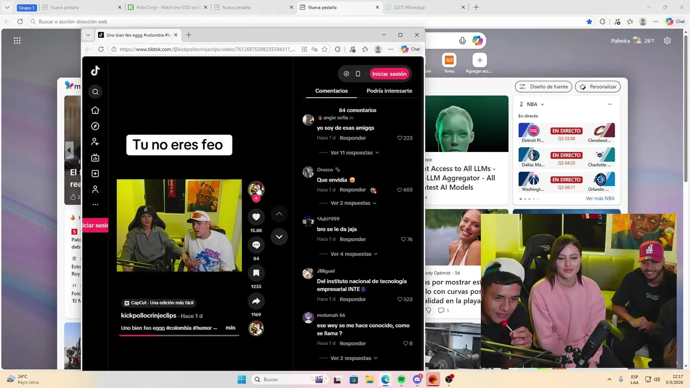Like mrdumah's comment with 8 likes
690x388 pixels.
pos(405,343)
